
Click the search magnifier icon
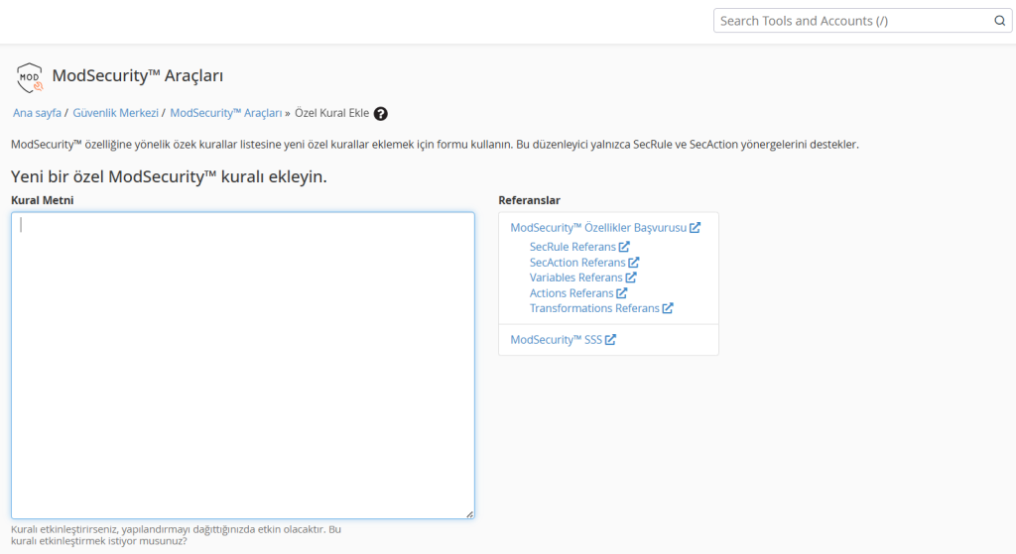pos(1000,21)
